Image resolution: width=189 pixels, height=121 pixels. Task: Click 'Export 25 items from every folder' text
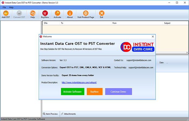(78, 75)
